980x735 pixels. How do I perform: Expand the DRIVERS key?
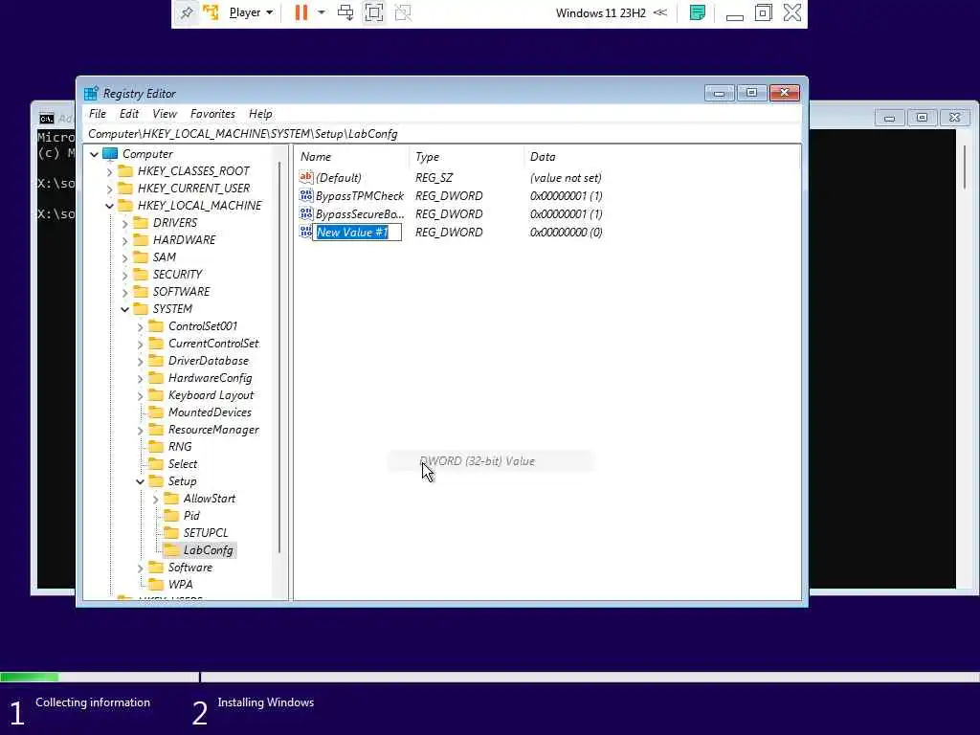(x=125, y=223)
